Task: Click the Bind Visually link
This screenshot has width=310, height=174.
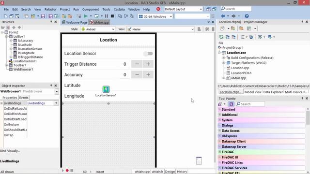Action: 10,151
